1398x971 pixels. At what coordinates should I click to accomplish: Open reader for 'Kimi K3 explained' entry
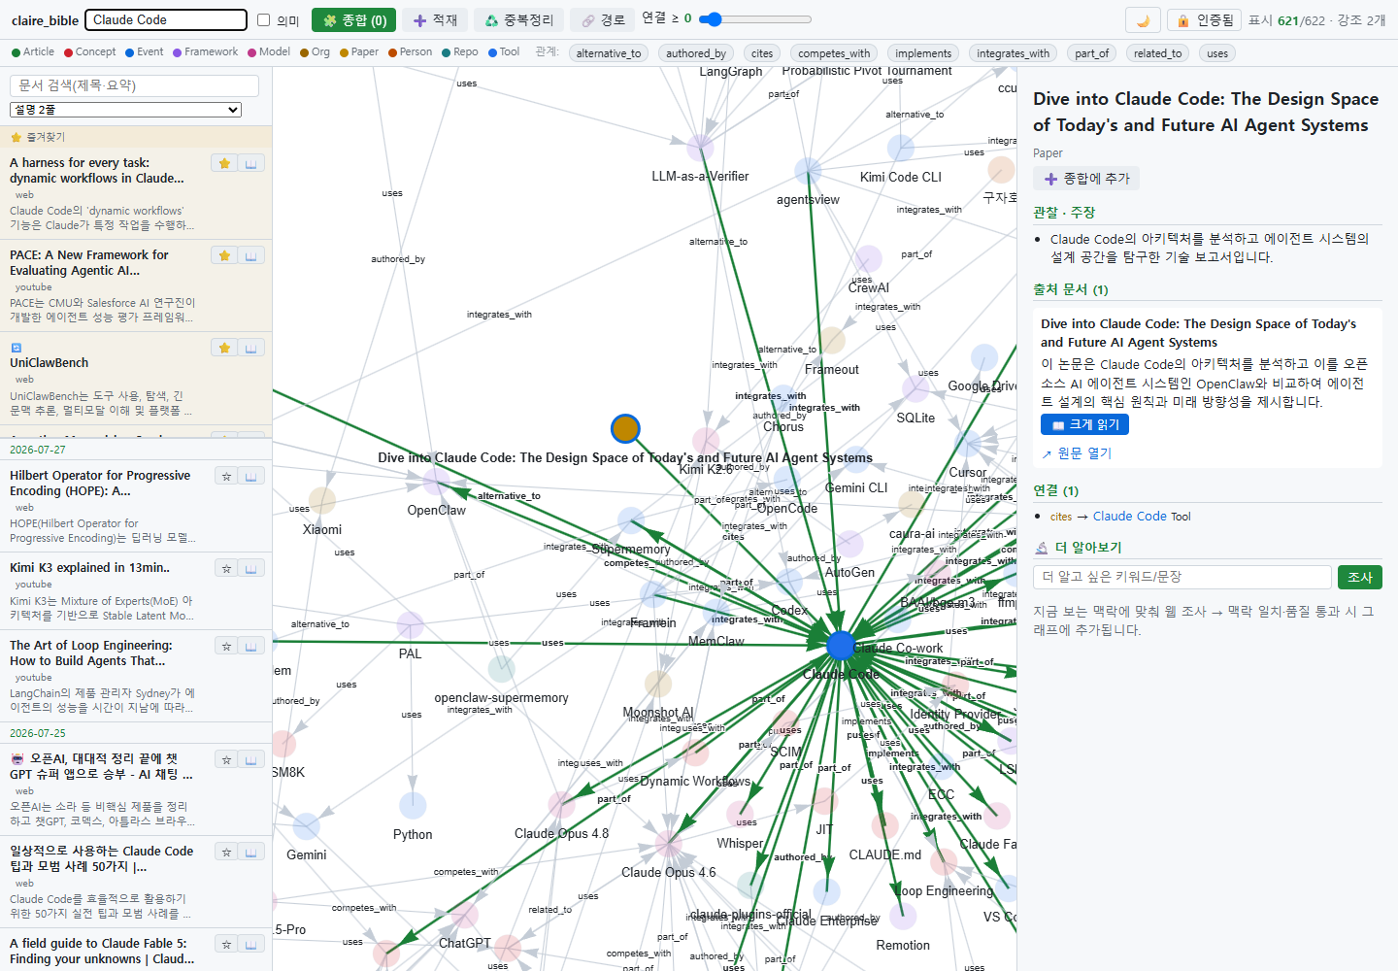pyautogui.click(x=252, y=568)
